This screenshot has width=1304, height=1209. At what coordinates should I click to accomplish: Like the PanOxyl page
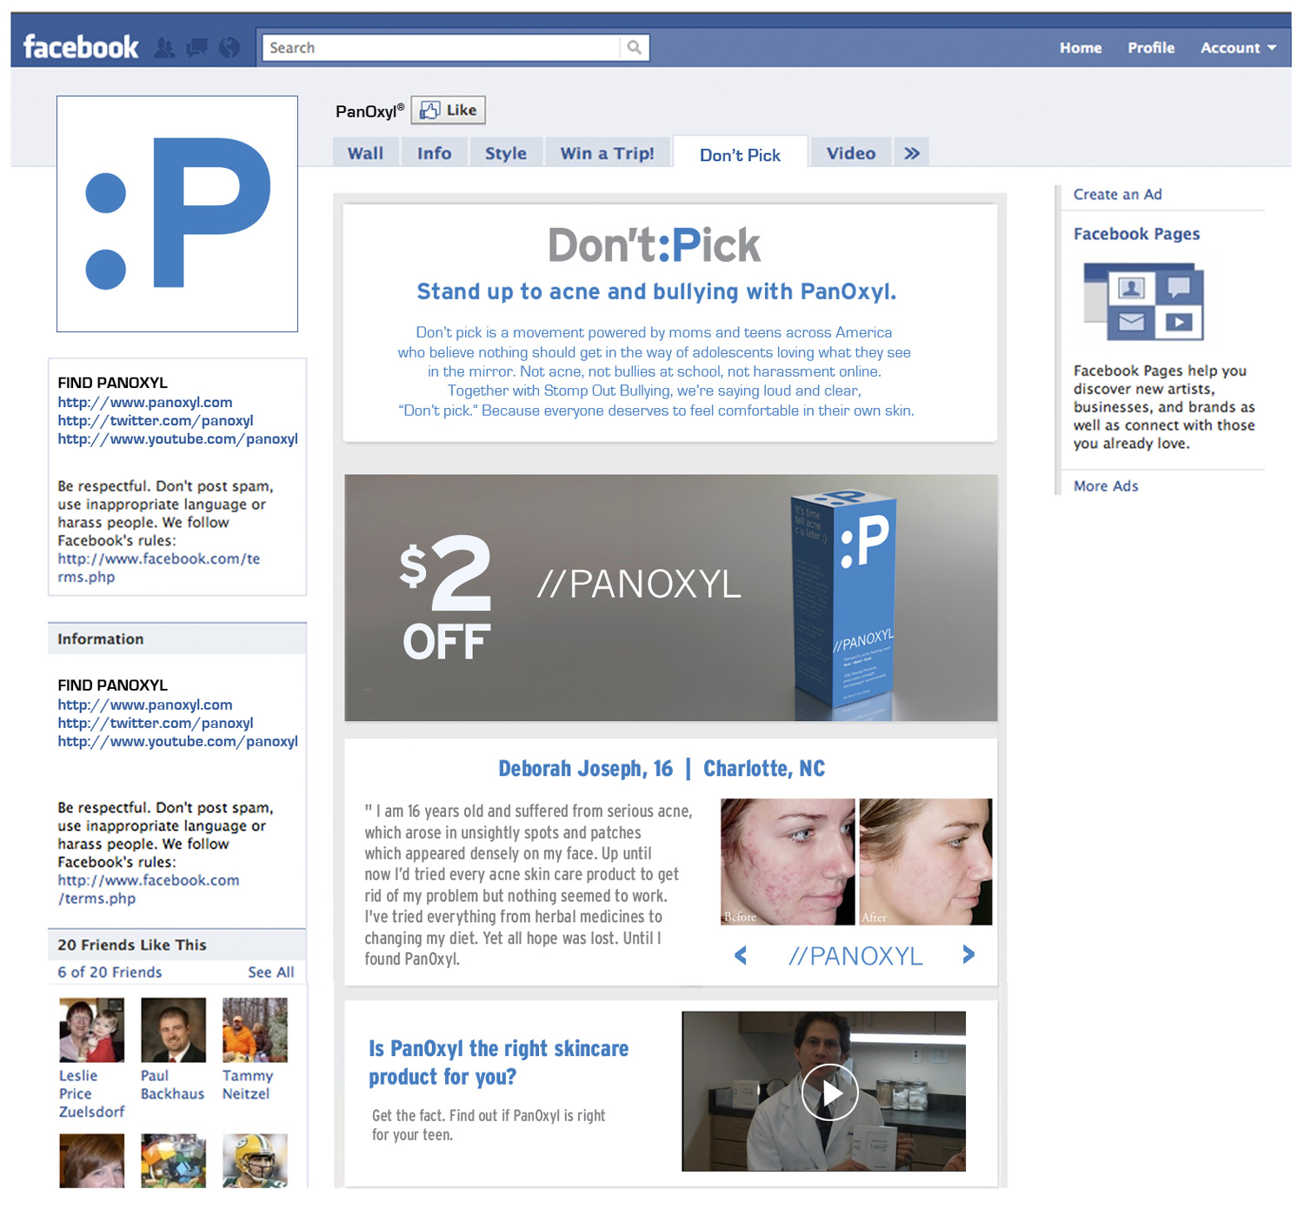pyautogui.click(x=449, y=110)
